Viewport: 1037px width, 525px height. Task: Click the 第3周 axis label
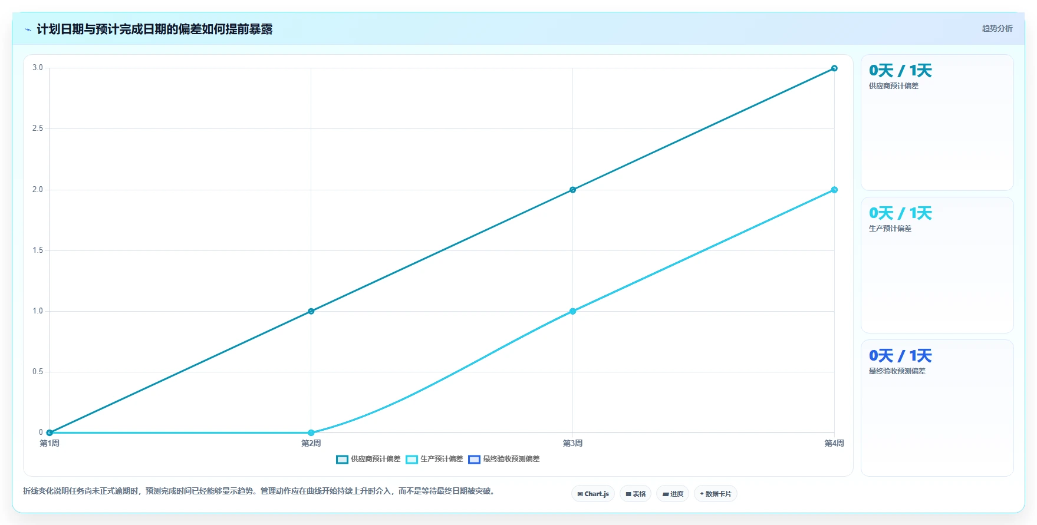(572, 443)
